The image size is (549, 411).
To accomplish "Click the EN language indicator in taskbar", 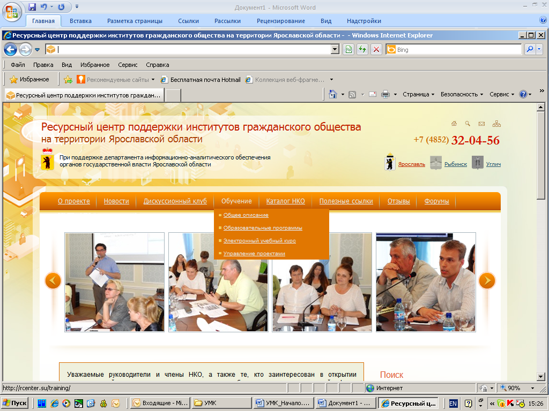I will [x=453, y=404].
